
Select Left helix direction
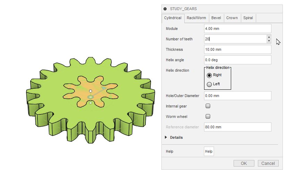click(209, 84)
